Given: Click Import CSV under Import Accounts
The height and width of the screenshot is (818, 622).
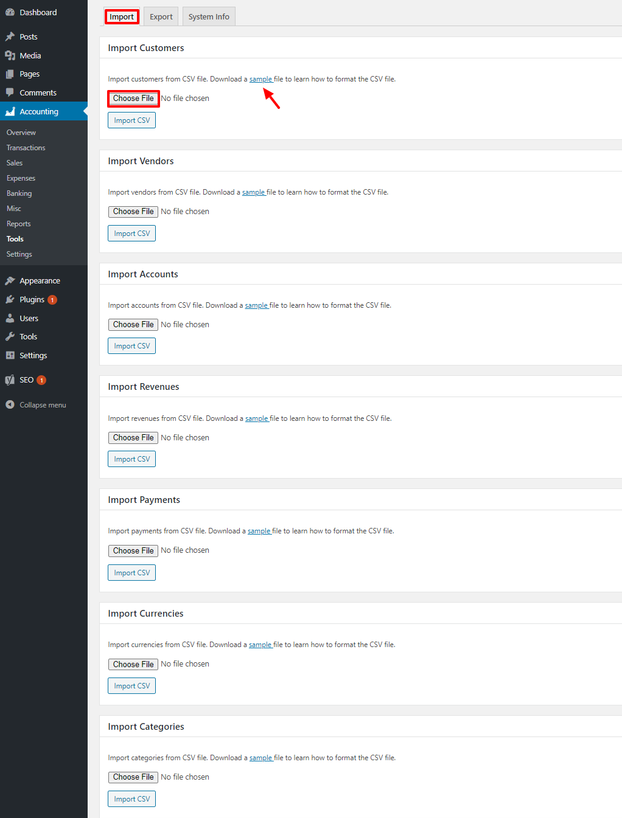Looking at the screenshot, I should click(132, 346).
